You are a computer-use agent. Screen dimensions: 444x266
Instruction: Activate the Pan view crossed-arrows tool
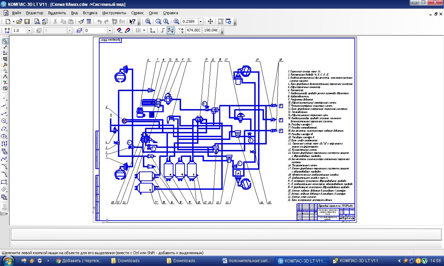point(210,21)
